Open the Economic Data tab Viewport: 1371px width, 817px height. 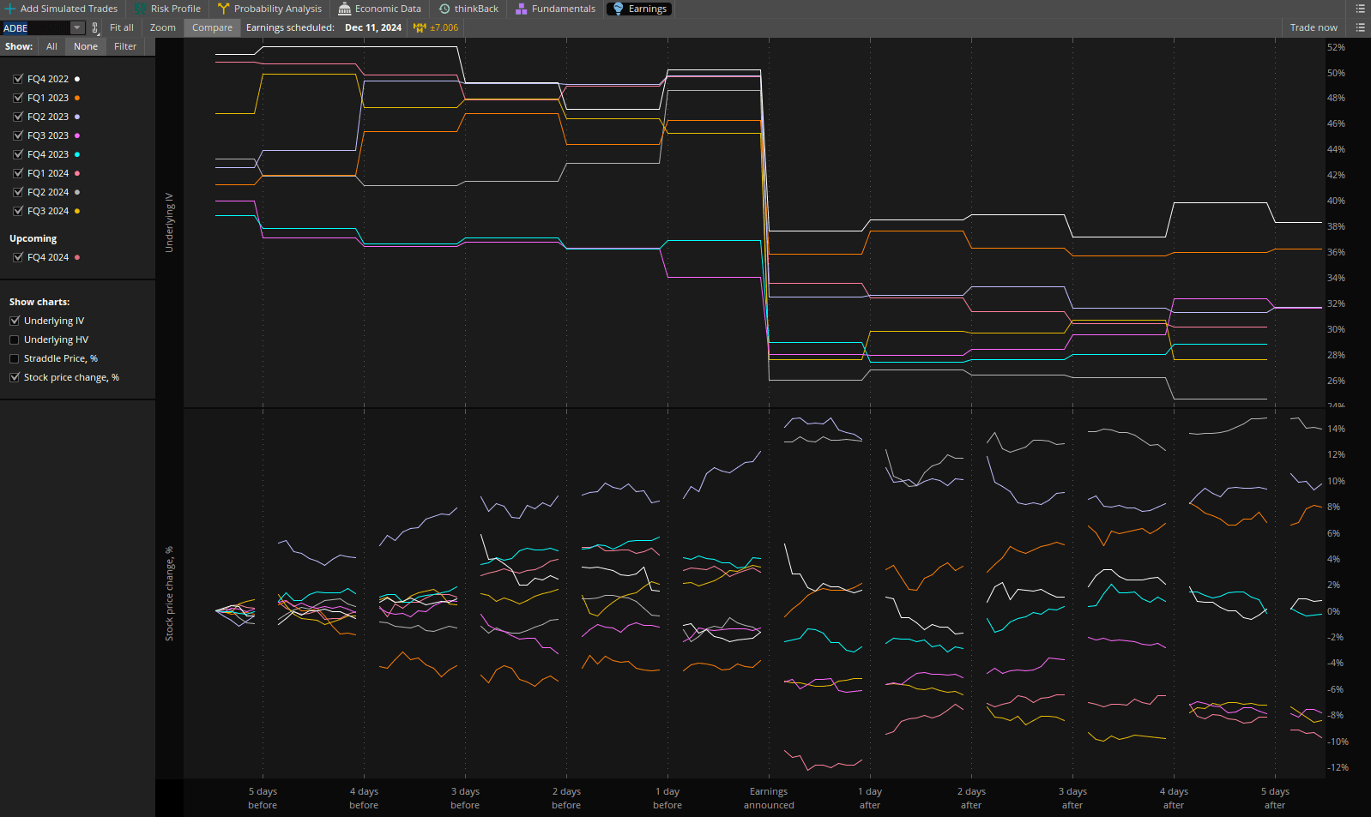coord(380,9)
